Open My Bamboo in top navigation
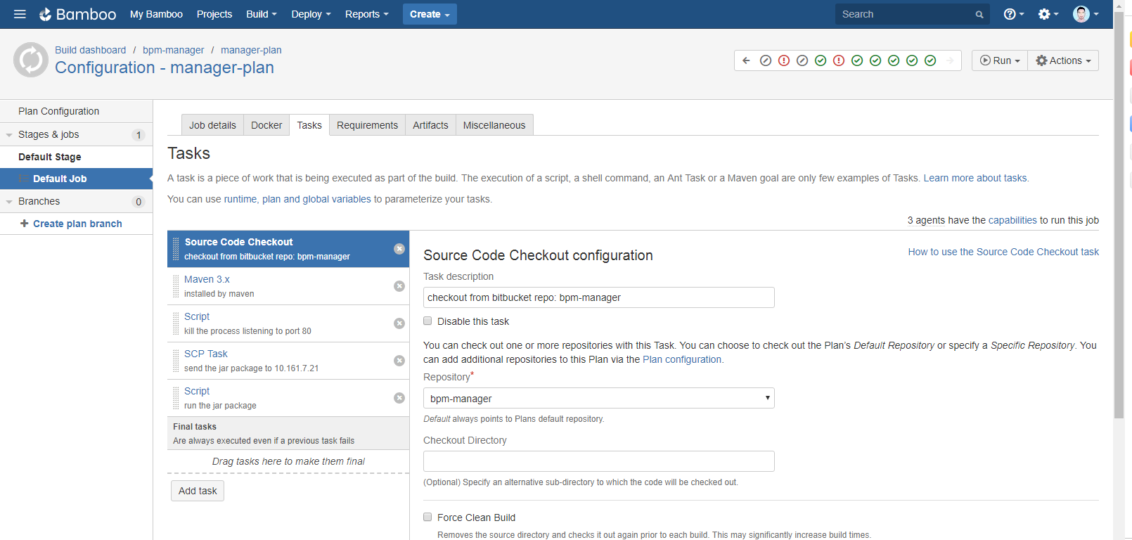The image size is (1132, 540). (x=156, y=14)
